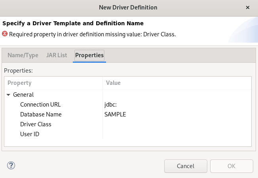Select the Properties tab
Viewport: 258px width, 178px height.
pyautogui.click(x=89, y=55)
